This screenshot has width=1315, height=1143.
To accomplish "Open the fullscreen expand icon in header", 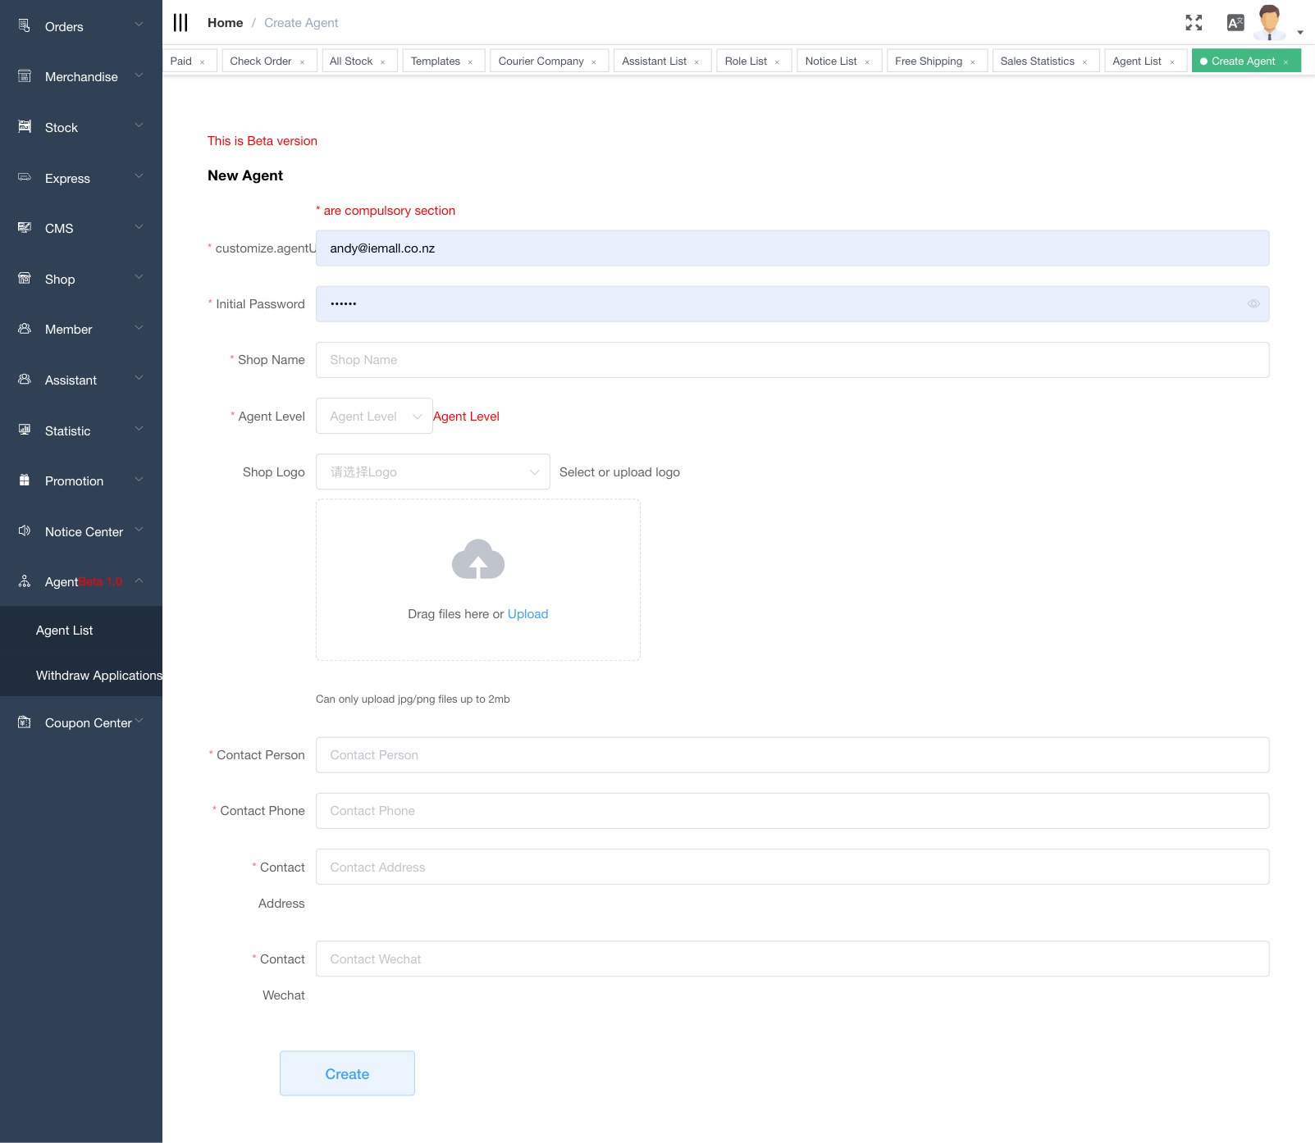I will point(1194,22).
